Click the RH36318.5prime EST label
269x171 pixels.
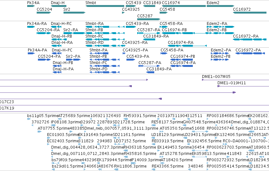(140, 147)
